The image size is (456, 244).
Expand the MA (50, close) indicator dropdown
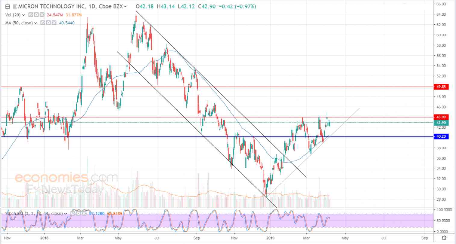click(36, 23)
